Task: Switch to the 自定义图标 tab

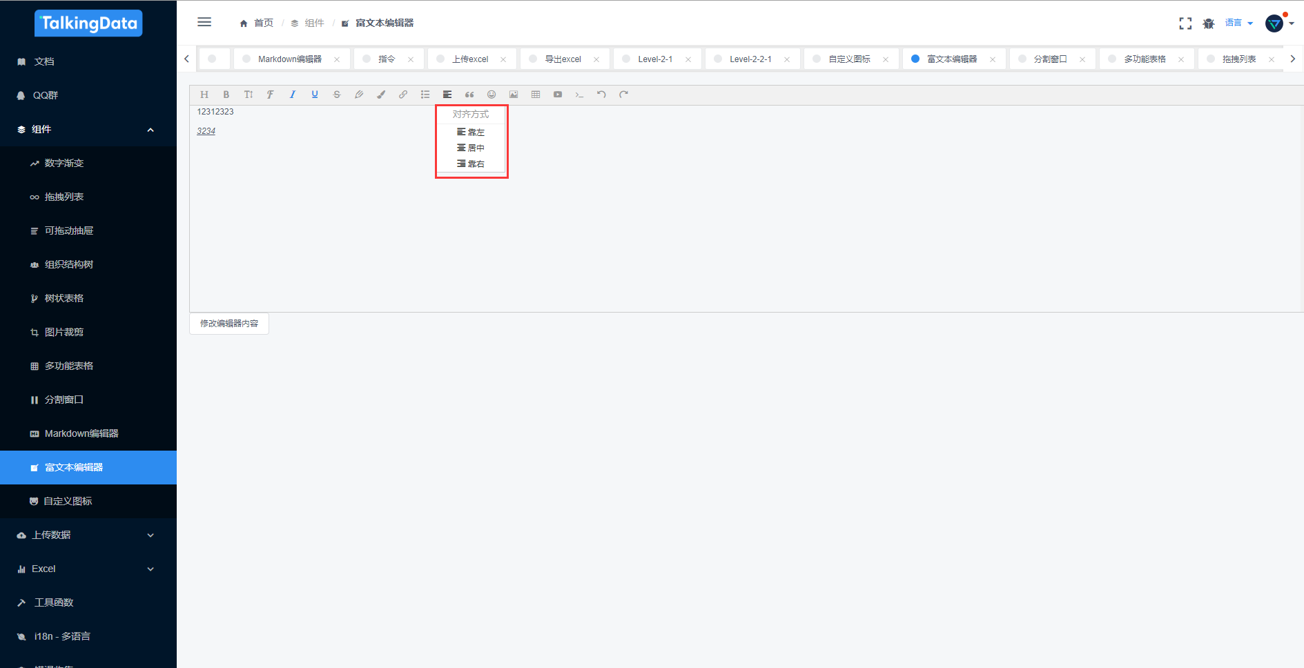Action: click(x=850, y=59)
